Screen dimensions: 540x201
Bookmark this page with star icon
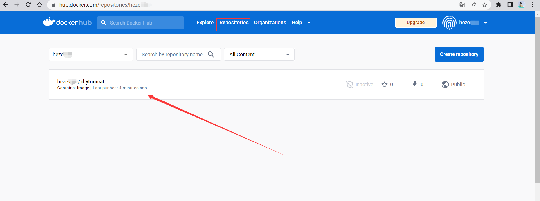click(485, 5)
